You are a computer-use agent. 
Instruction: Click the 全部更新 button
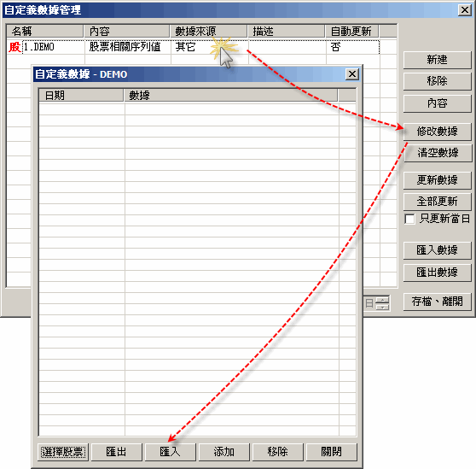click(437, 202)
